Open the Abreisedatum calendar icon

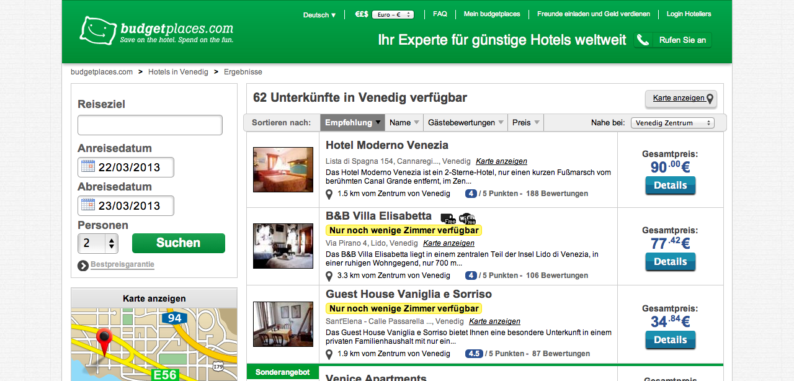click(88, 205)
